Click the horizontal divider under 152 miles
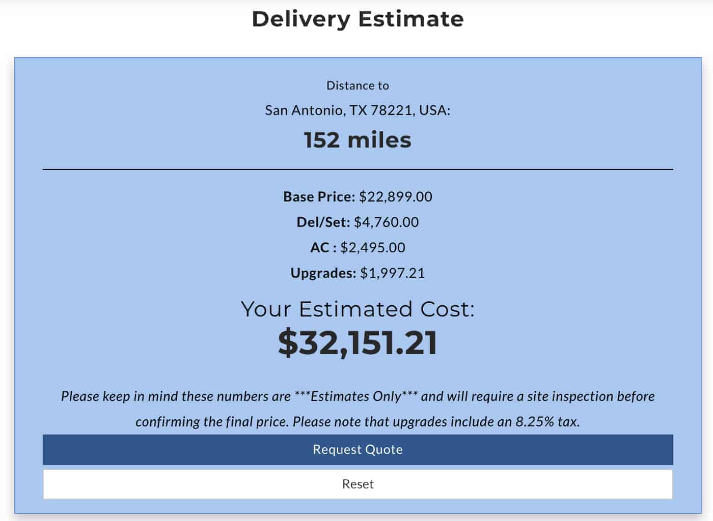Screen dimensions: 713x521 [x=358, y=169]
